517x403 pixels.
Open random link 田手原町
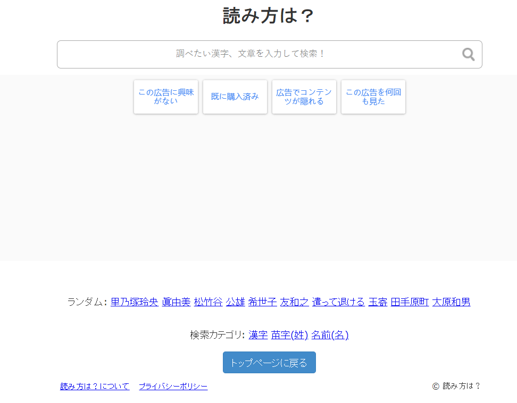[x=410, y=302]
